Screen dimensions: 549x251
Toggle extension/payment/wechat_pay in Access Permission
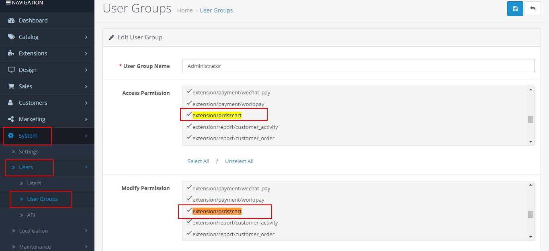189,92
